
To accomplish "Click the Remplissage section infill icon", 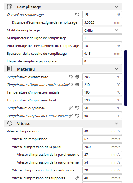I will (x=10, y=7).
